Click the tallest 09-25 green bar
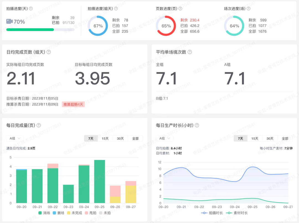Viewport: 299px width, 223px height. pyautogui.click(x=100, y=181)
